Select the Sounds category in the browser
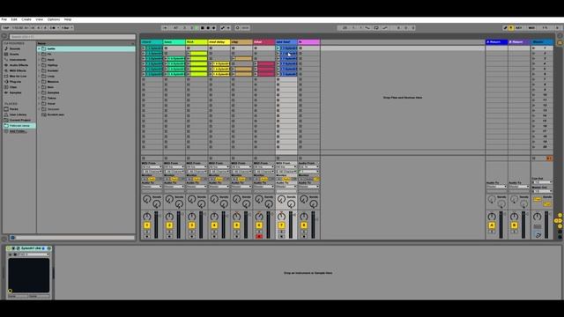The width and height of the screenshot is (564, 317). pyautogui.click(x=15, y=48)
